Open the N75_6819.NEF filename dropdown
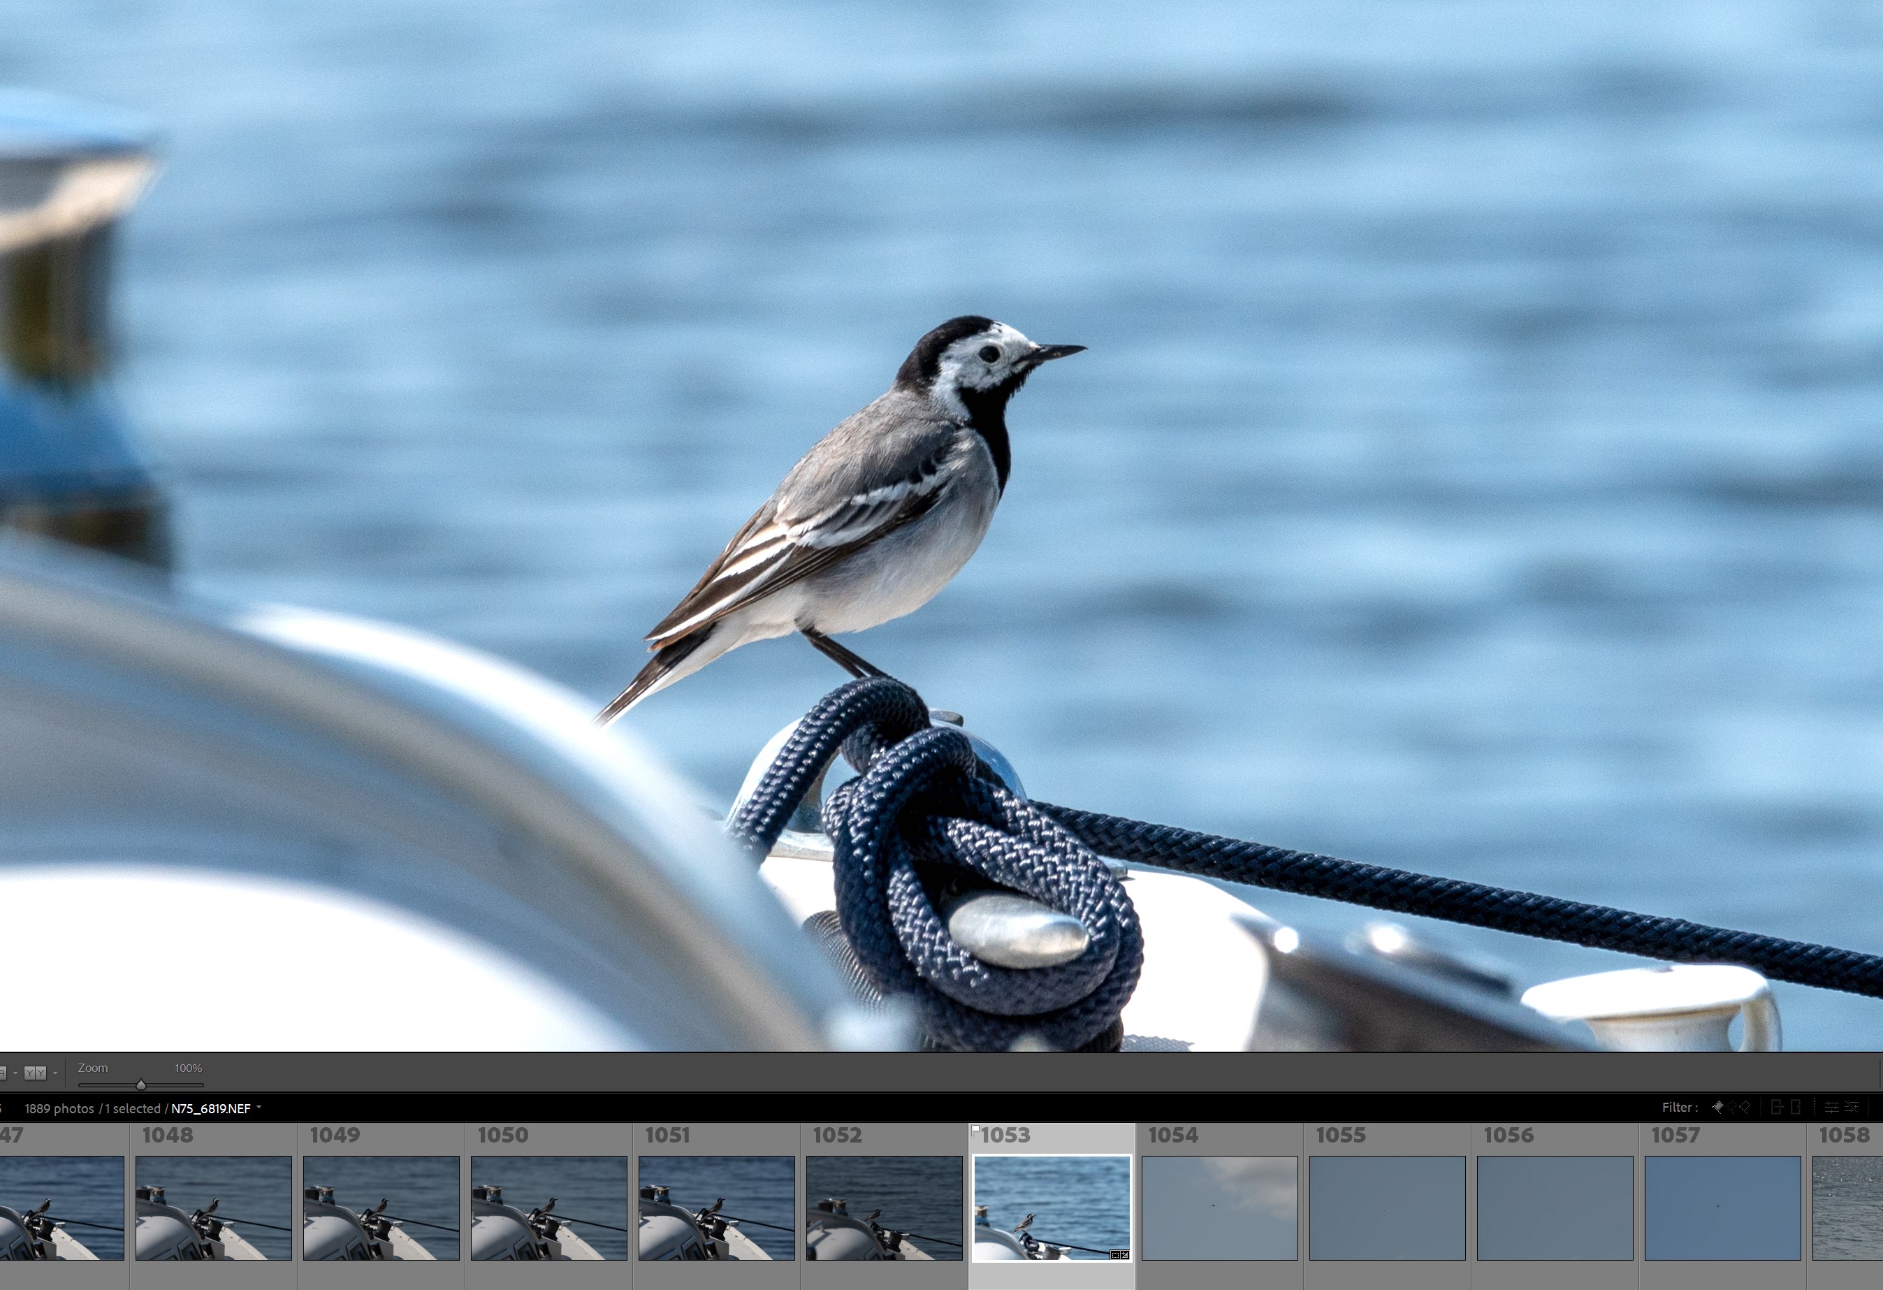Image resolution: width=1883 pixels, height=1290 pixels. point(259,1107)
